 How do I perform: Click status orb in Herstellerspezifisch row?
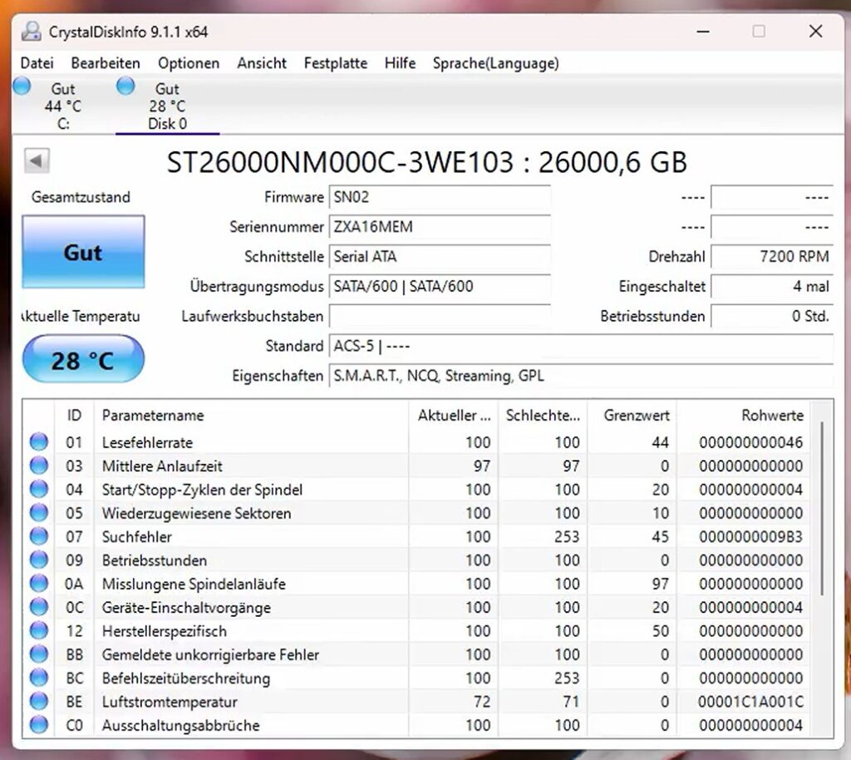38,631
